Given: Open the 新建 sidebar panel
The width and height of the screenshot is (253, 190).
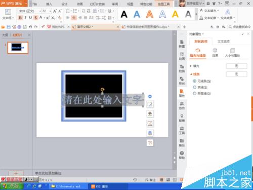Looking at the screenshot, I should point(182,44).
